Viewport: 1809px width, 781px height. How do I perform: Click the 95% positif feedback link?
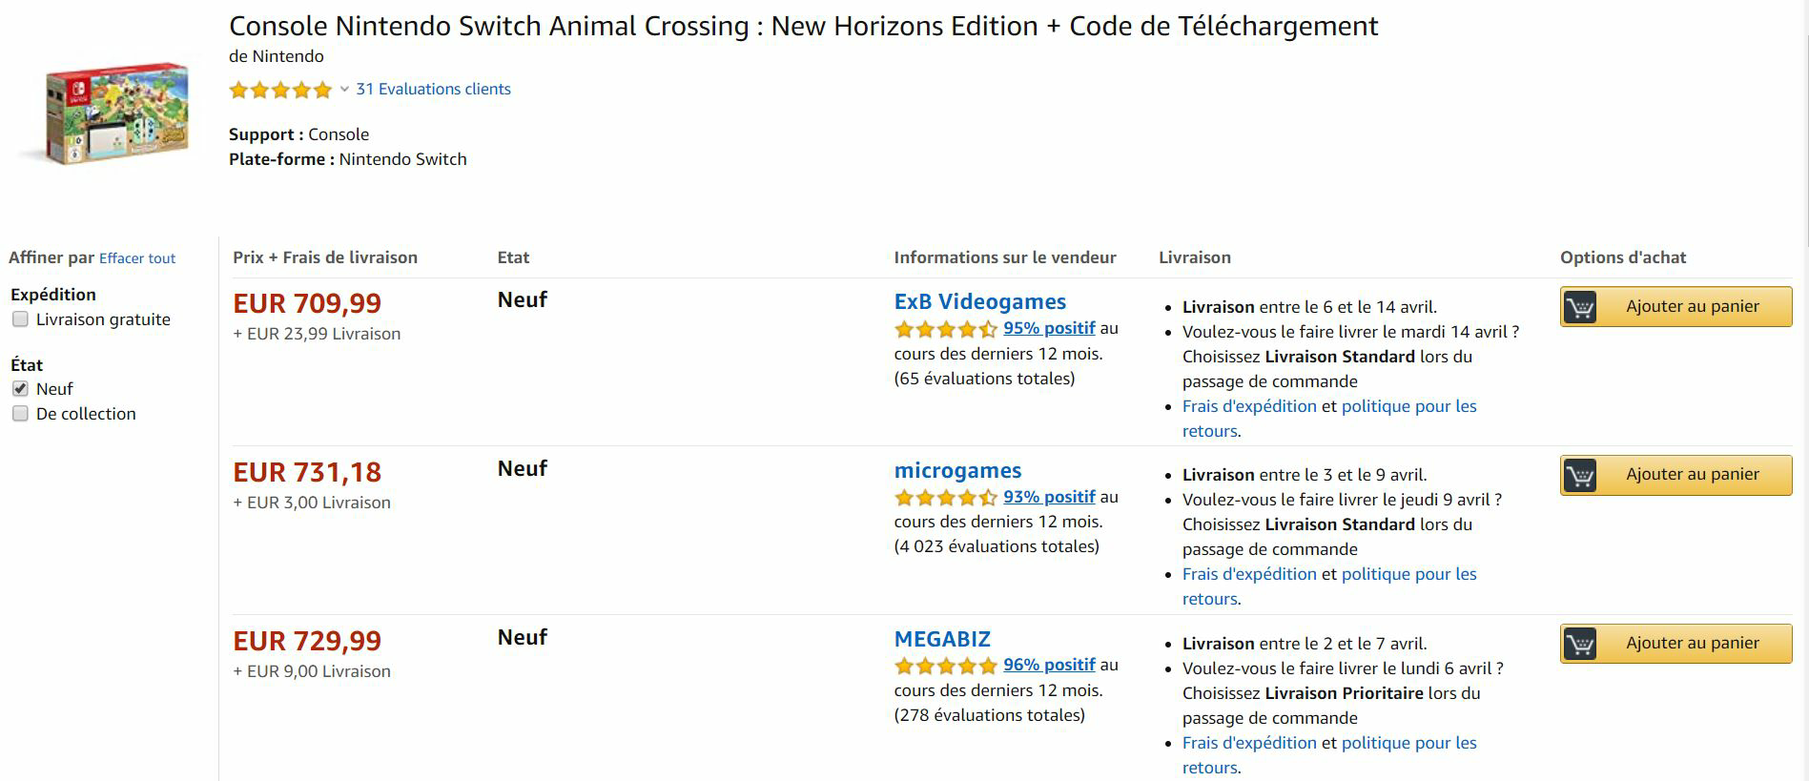pos(1049,328)
